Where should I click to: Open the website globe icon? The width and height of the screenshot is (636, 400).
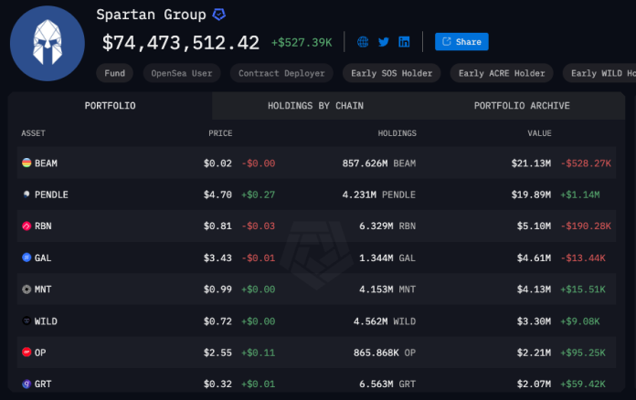point(363,42)
